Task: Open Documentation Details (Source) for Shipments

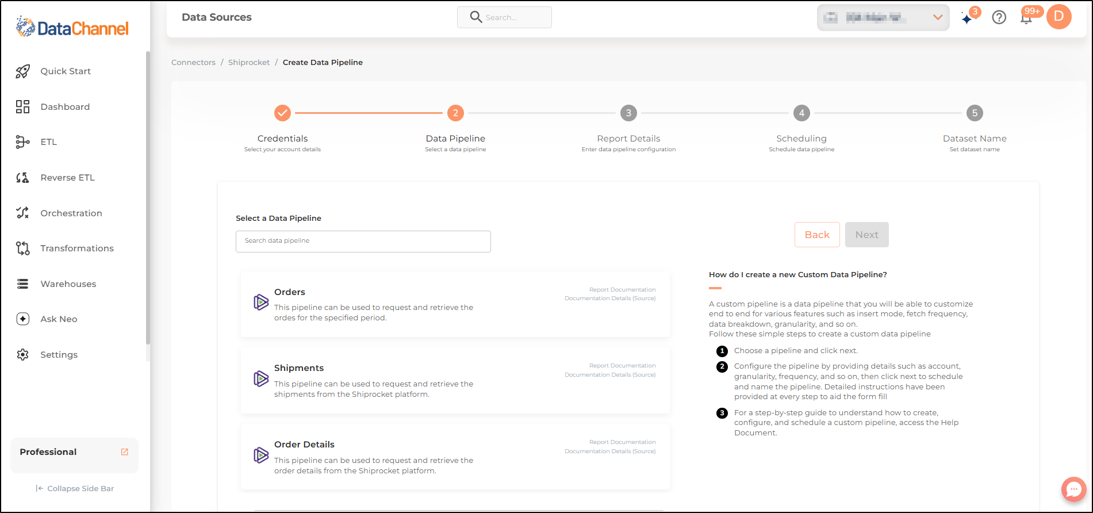Action: coord(610,374)
